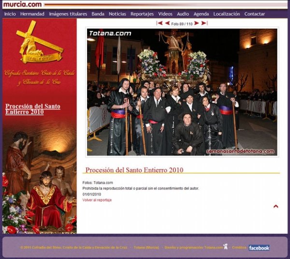Open the Agenda menu item

pyautogui.click(x=201, y=14)
